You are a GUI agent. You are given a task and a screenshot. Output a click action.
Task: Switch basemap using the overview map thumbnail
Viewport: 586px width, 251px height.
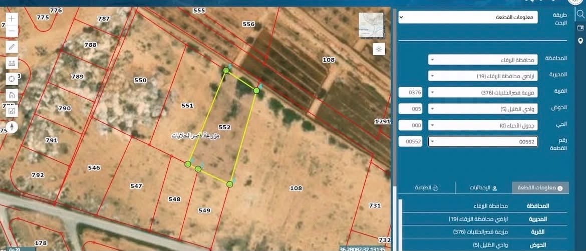tap(371, 25)
